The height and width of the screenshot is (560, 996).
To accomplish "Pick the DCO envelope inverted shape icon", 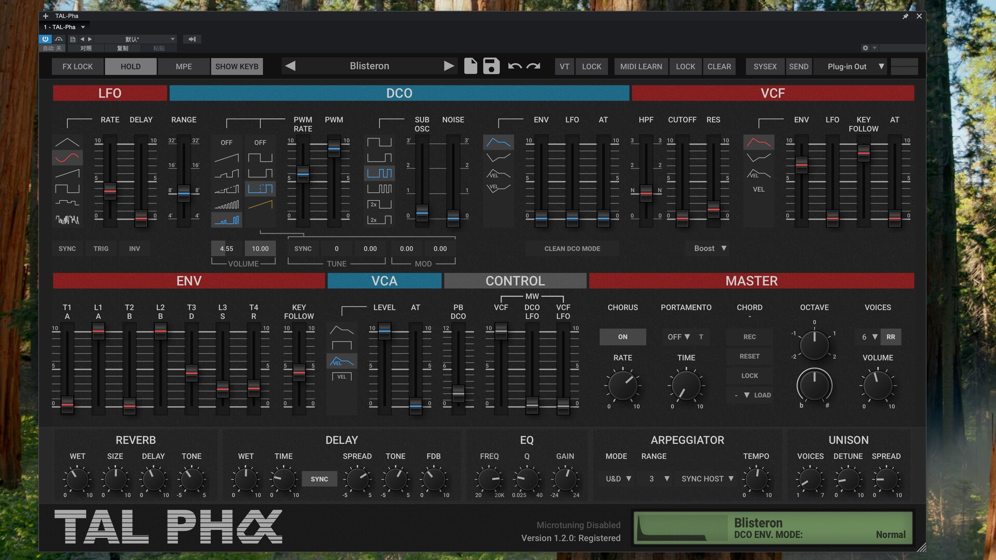I will (499, 157).
